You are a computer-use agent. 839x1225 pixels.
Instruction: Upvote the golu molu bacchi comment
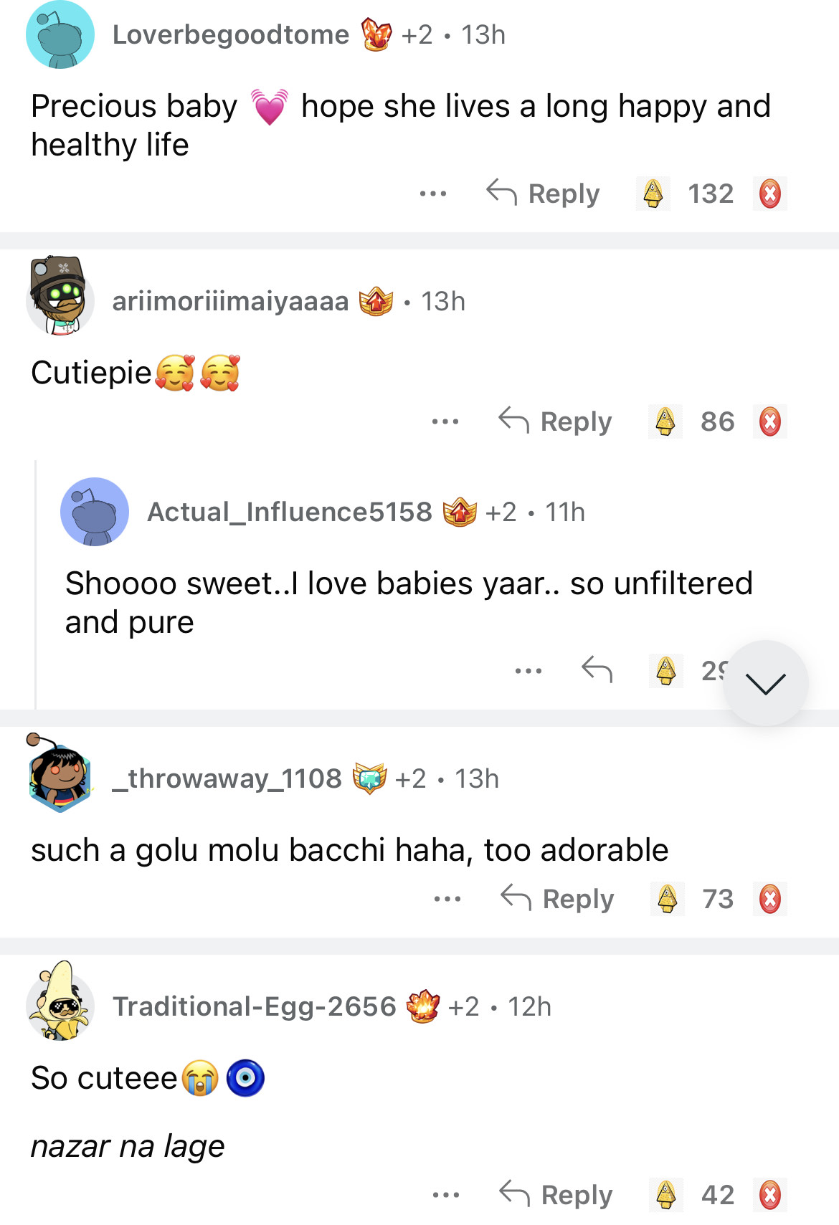click(667, 899)
